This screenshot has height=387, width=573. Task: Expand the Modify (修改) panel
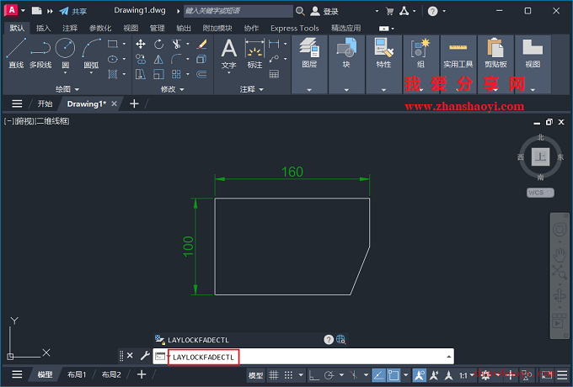172,89
